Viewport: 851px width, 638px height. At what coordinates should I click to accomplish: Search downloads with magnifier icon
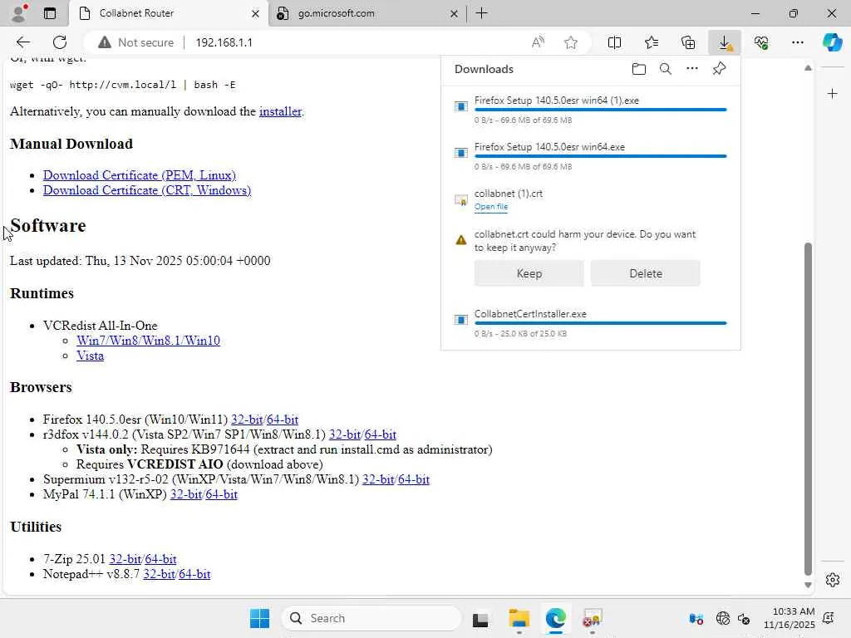[666, 69]
